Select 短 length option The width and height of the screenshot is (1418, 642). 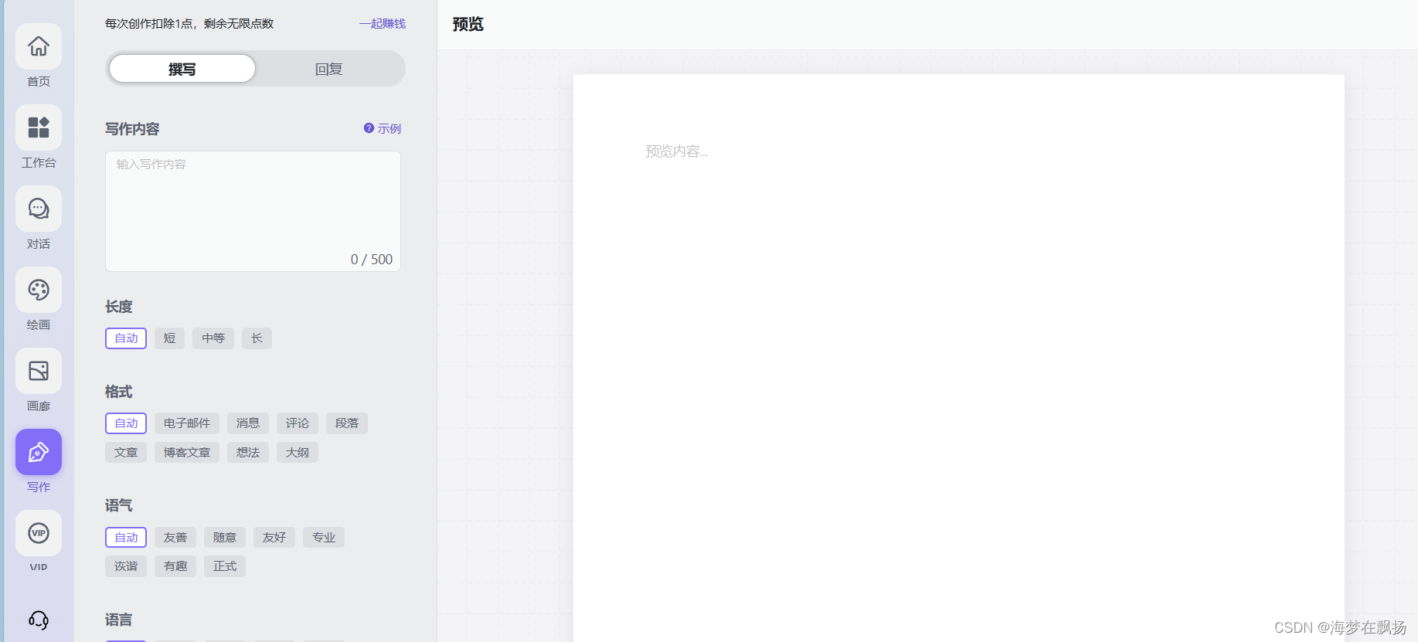tap(169, 338)
